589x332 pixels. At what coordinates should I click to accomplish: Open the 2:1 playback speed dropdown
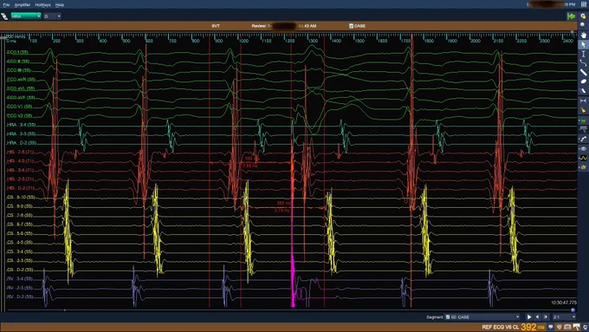[564, 317]
